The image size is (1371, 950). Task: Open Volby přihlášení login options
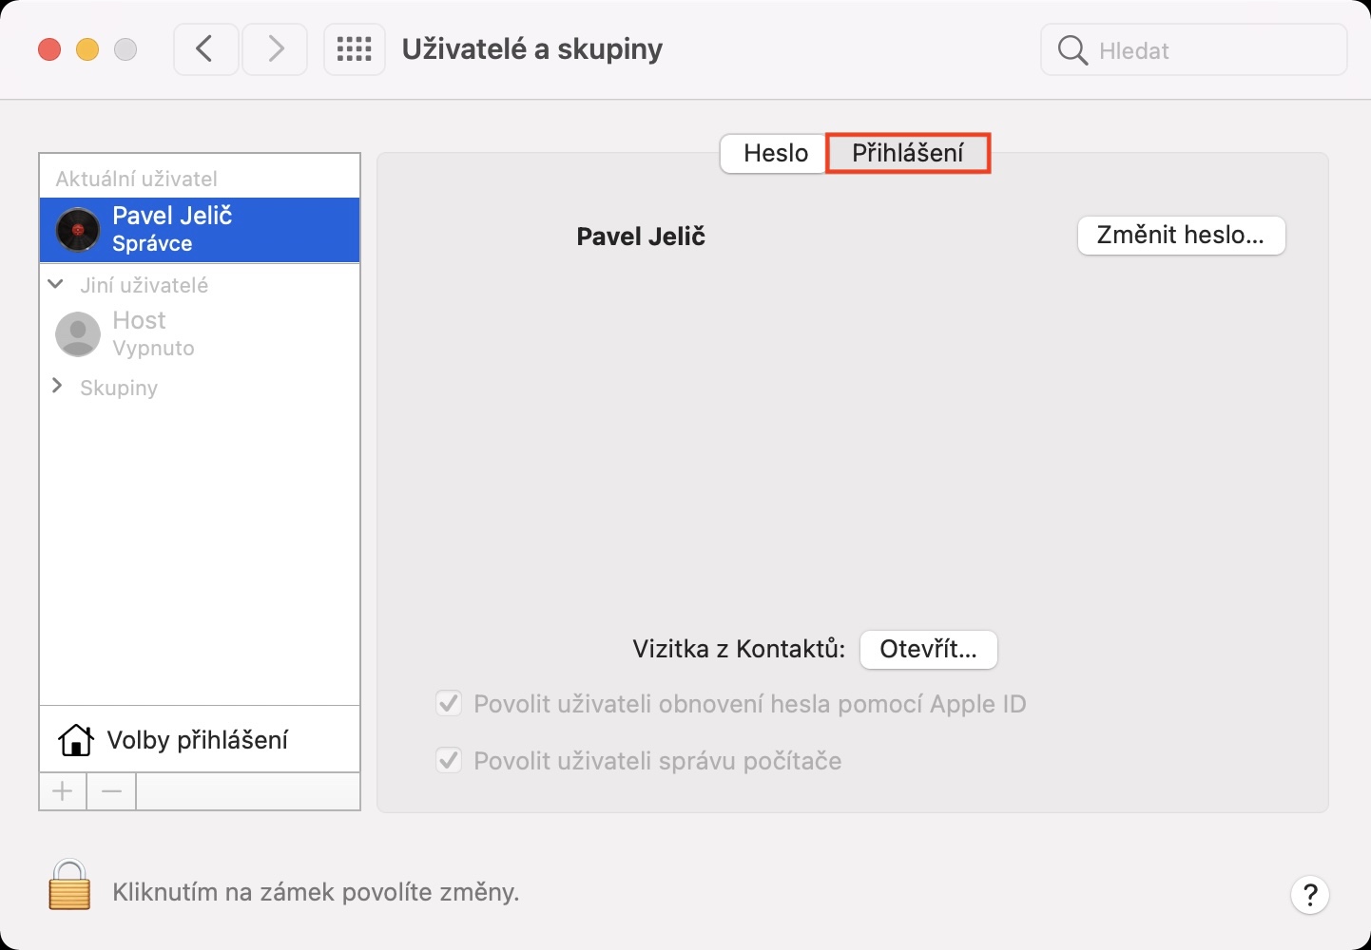coord(197,740)
